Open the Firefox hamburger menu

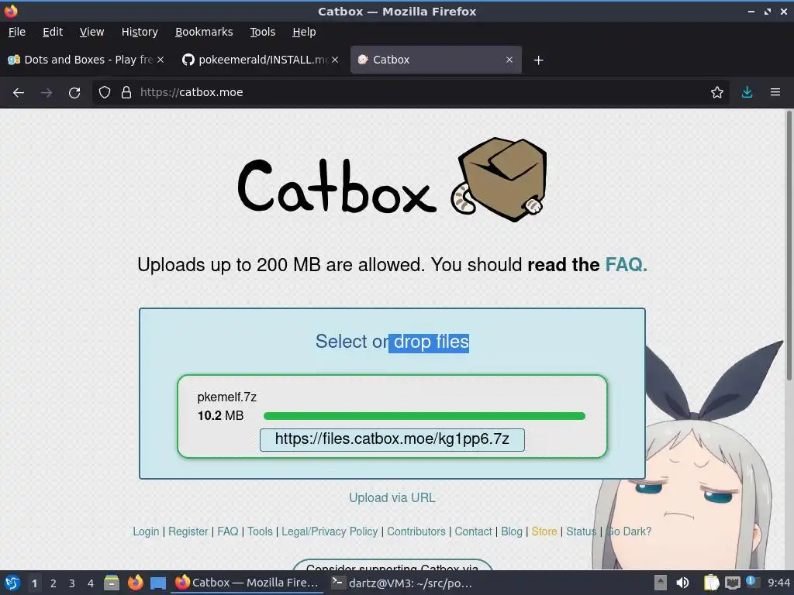(x=775, y=92)
